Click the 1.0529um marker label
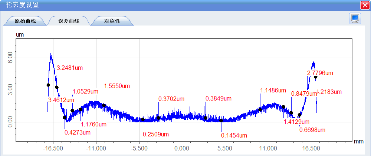Image resolution: width=371 pixels, height=156 pixels. (85, 91)
